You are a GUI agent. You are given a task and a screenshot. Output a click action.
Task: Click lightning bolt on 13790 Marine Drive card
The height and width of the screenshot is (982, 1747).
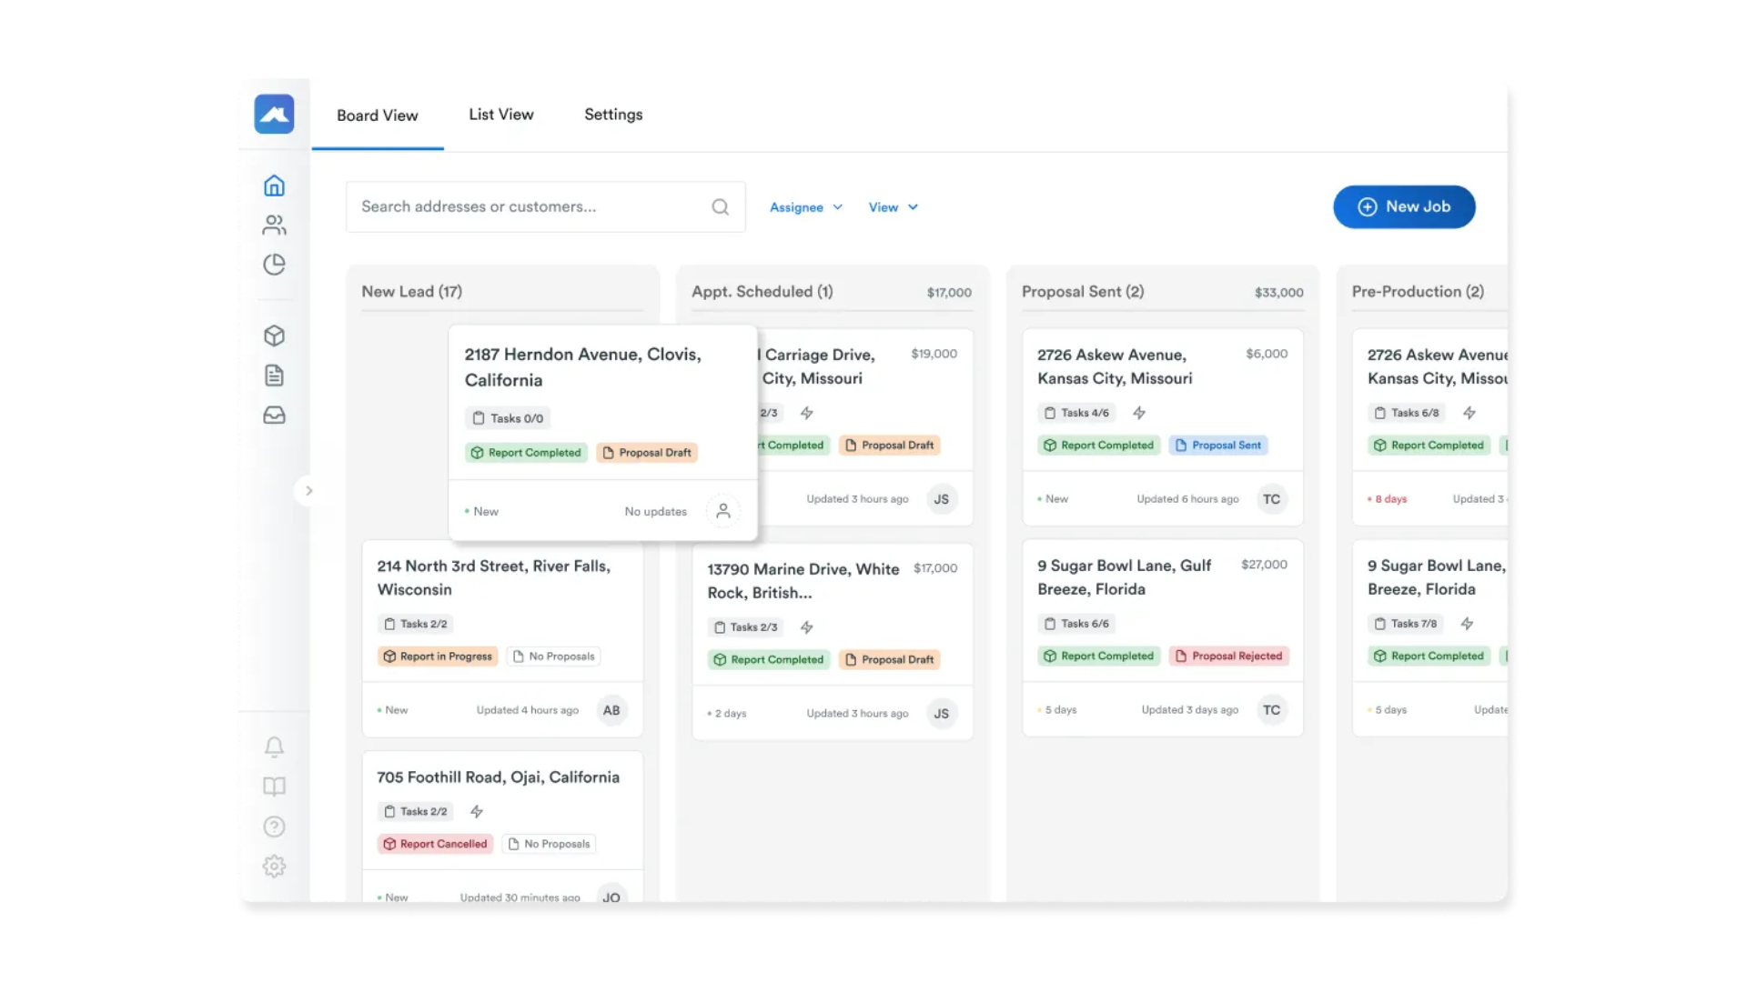click(806, 627)
